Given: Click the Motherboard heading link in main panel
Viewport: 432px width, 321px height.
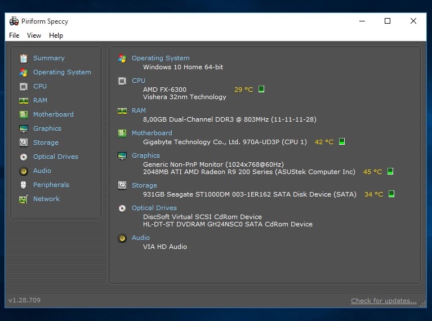Looking at the screenshot, I should pos(152,133).
